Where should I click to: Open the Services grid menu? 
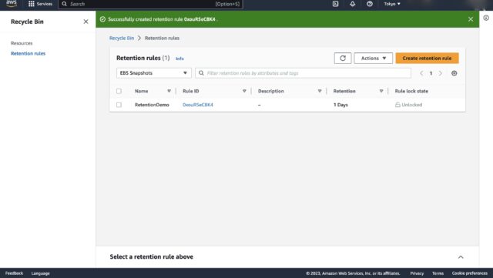(x=40, y=4)
